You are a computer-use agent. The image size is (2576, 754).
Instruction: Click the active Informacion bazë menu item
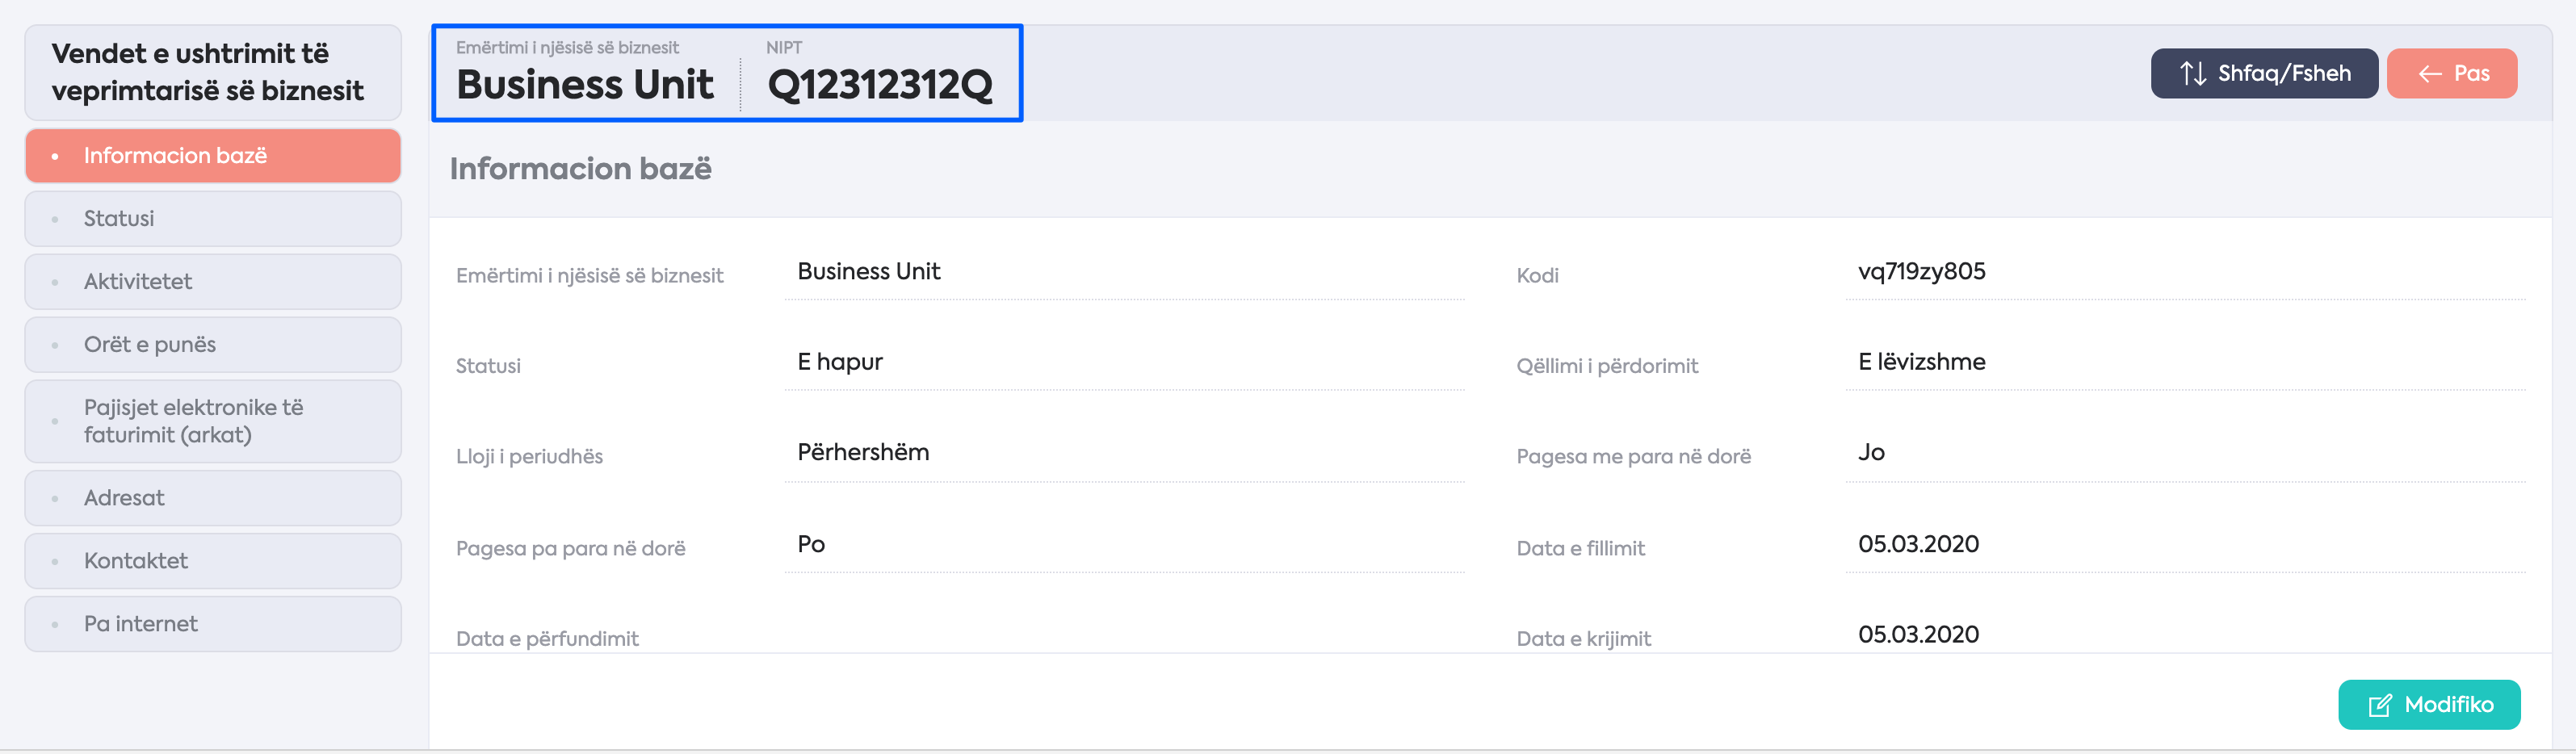click(213, 155)
